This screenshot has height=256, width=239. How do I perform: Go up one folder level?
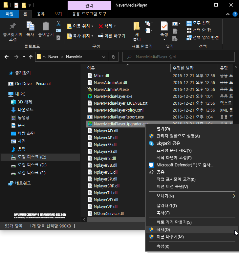31,57
